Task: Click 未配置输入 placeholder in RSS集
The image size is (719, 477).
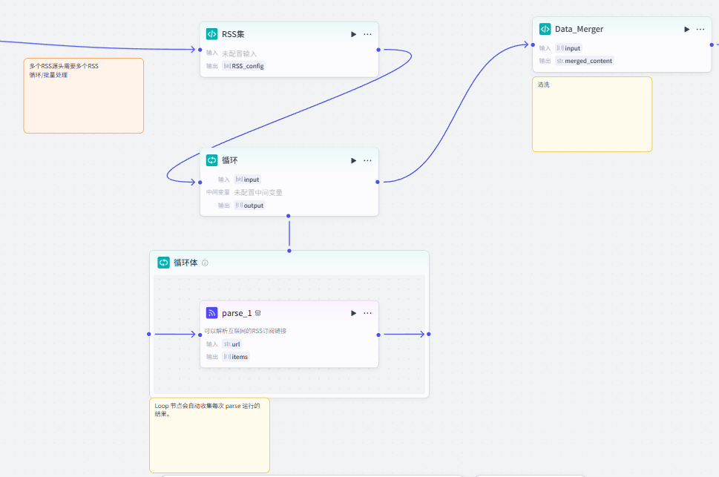Action: point(239,53)
